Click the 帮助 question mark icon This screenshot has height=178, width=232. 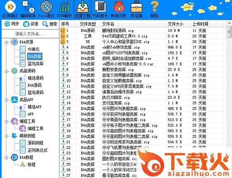[154, 9]
